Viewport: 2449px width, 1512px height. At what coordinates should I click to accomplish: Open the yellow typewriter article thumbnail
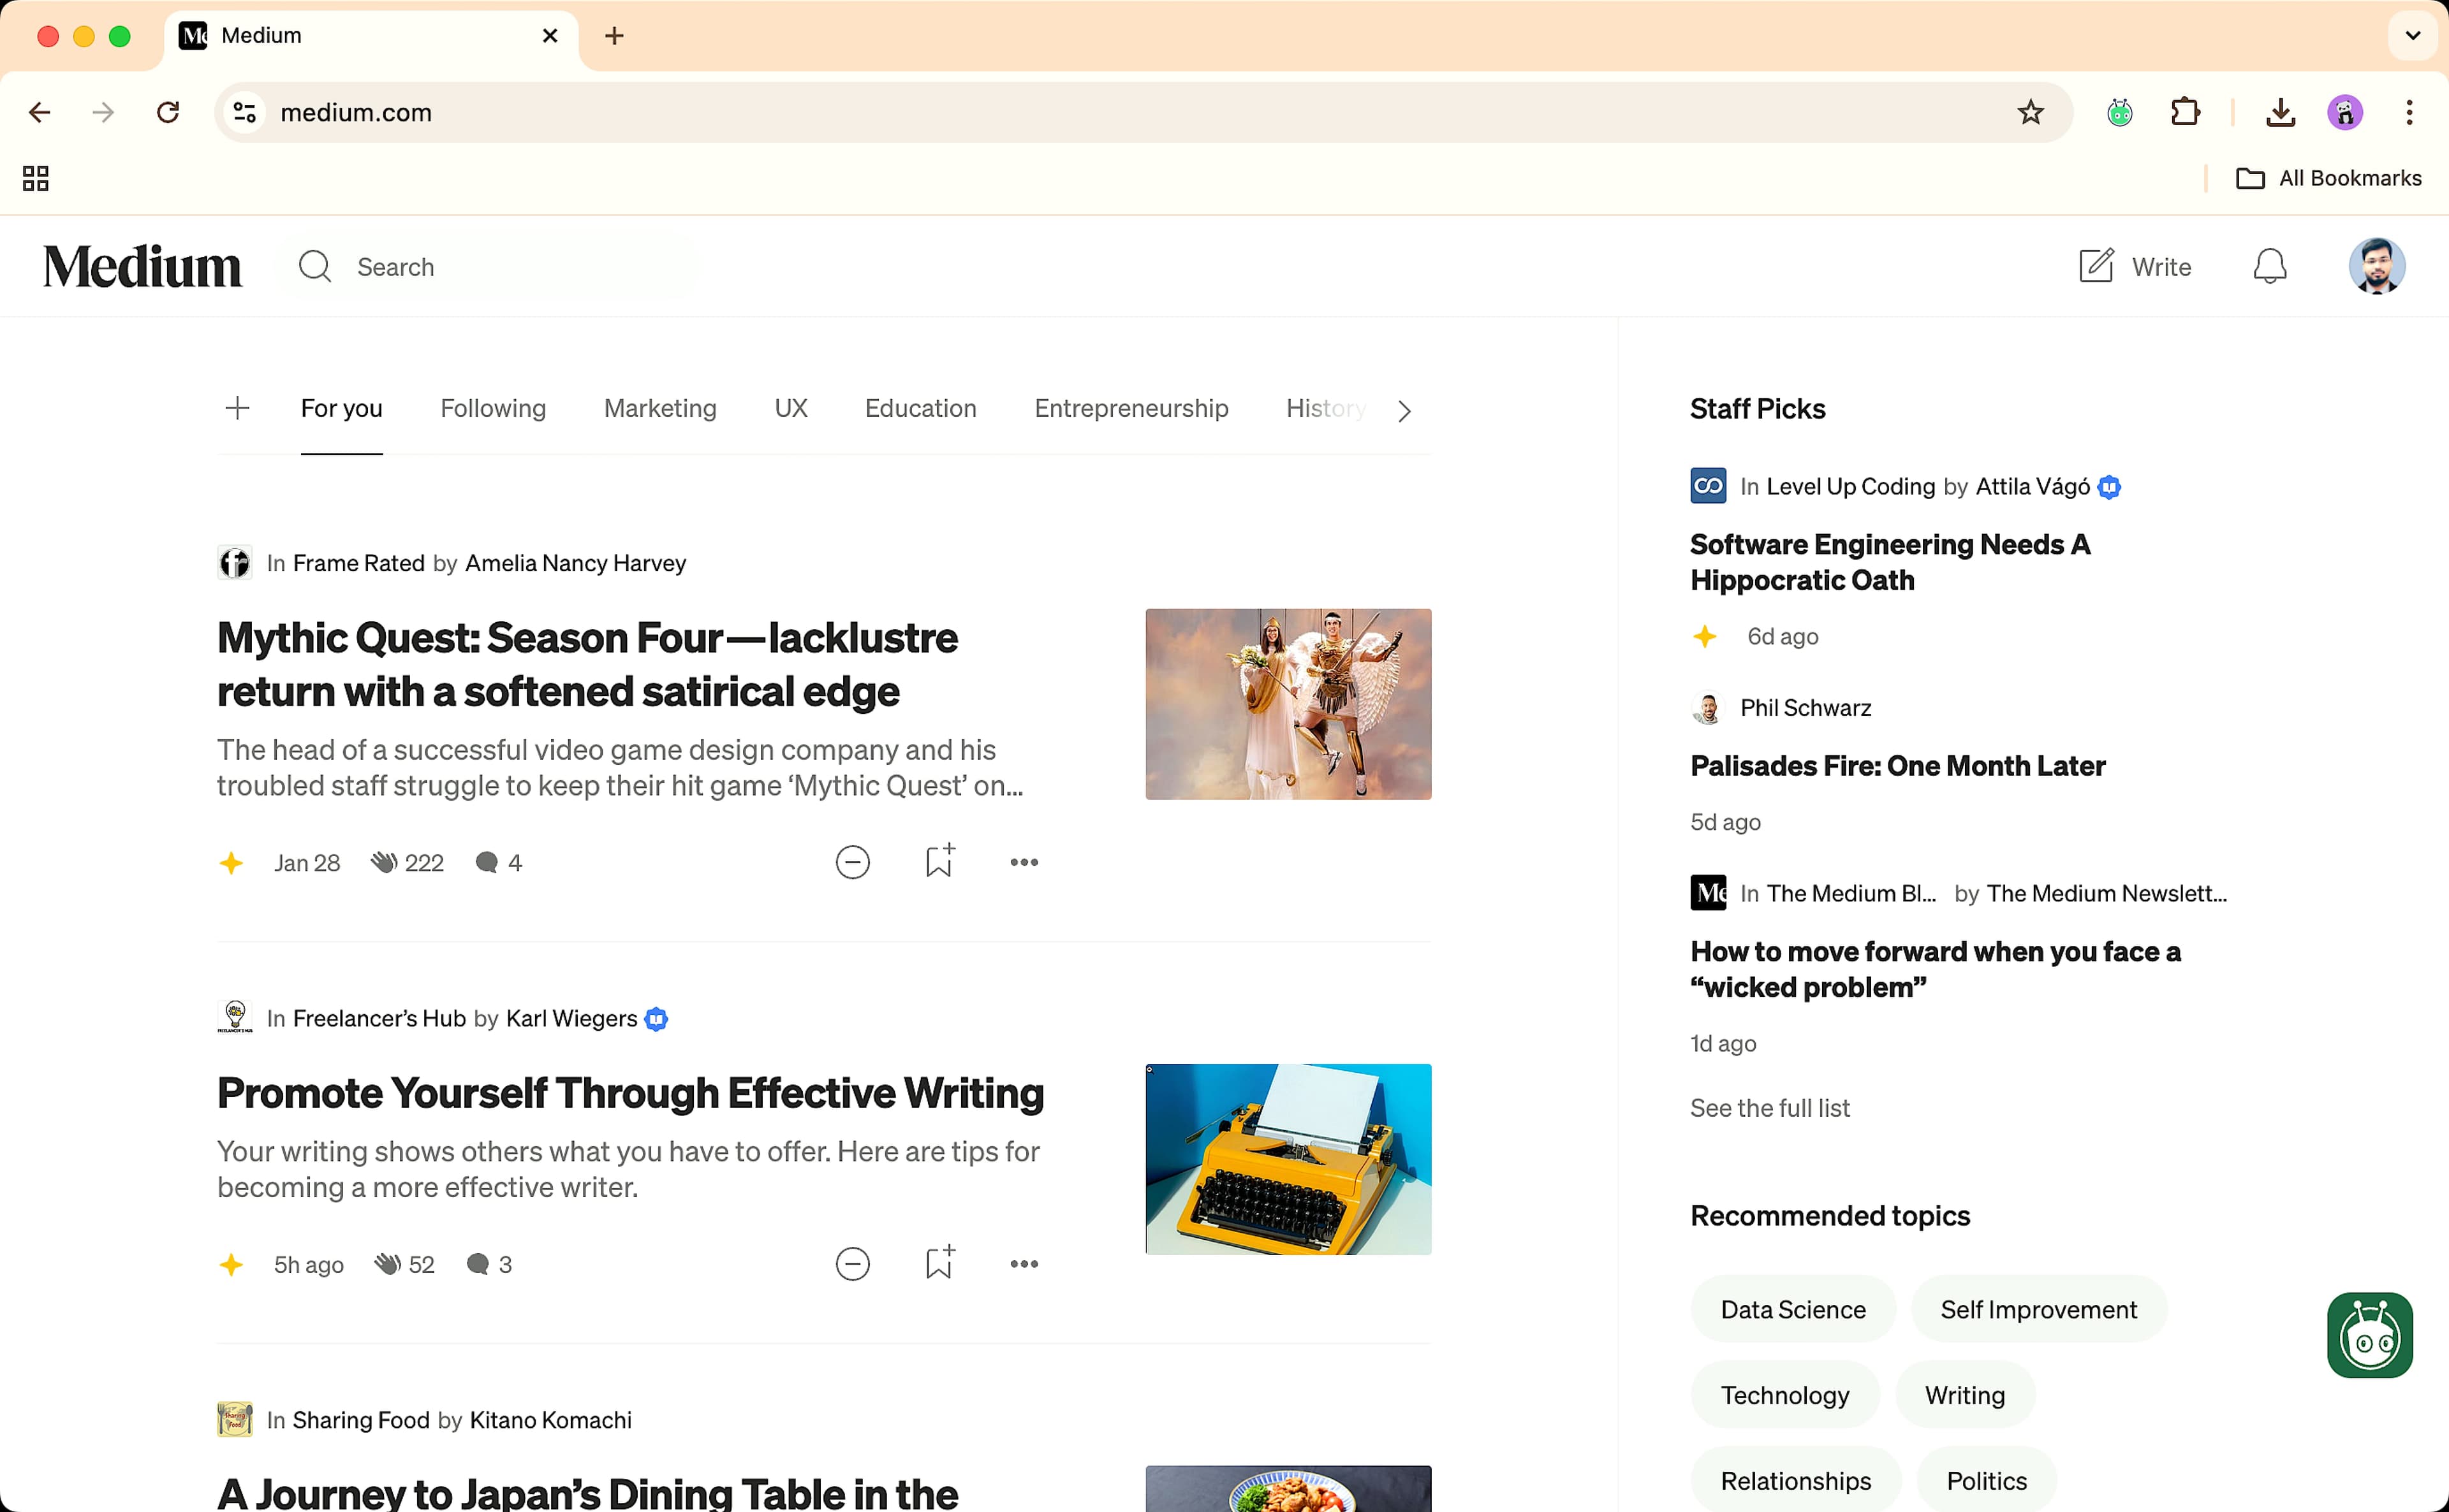pos(1288,1159)
